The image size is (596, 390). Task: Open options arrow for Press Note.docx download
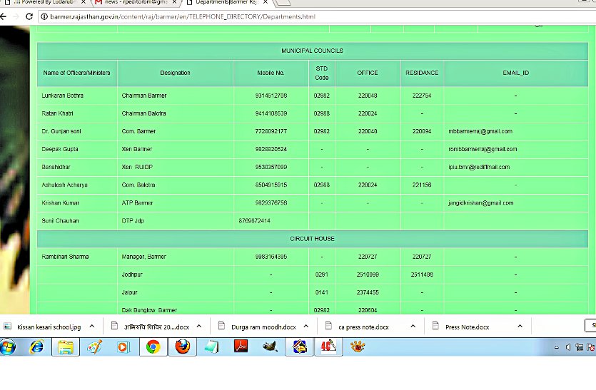pos(520,327)
